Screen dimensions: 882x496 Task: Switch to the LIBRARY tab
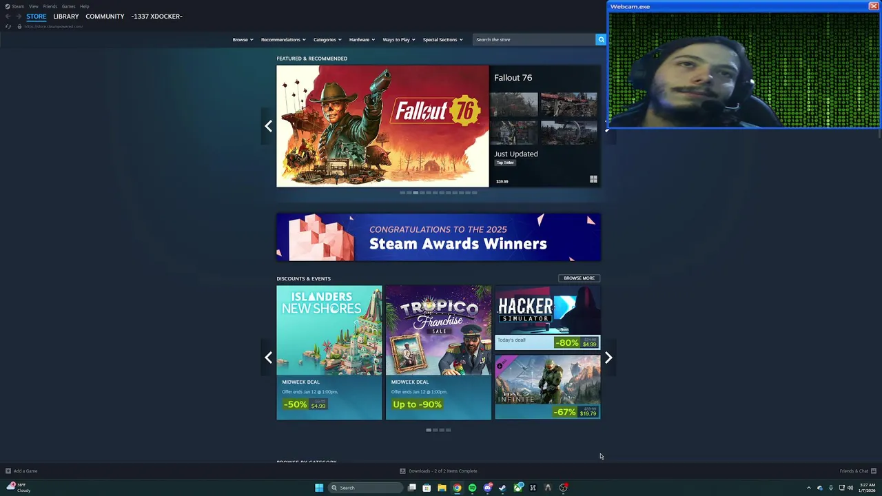click(x=66, y=17)
